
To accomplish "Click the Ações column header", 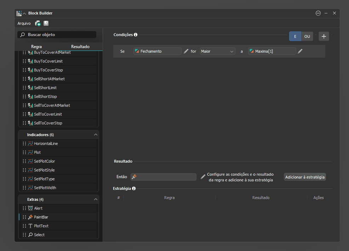I will point(319,198).
